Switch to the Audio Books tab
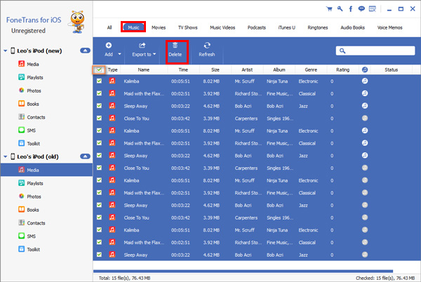This screenshot has width=421, height=282. (352, 27)
